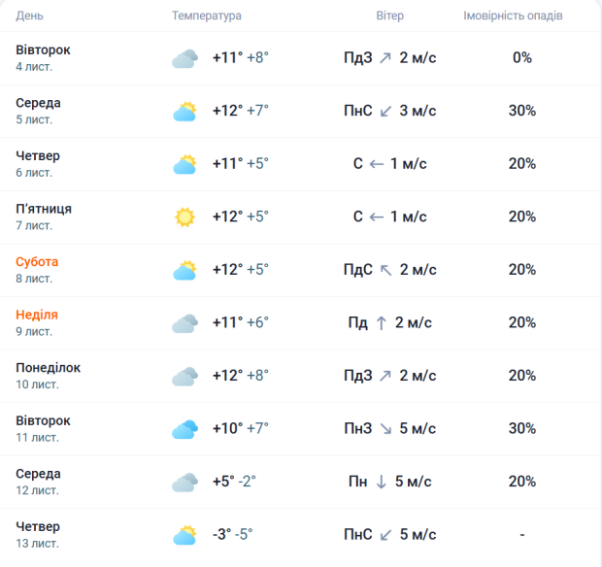602x567 pixels.
Task: Click the Вітер column header
Action: (389, 17)
